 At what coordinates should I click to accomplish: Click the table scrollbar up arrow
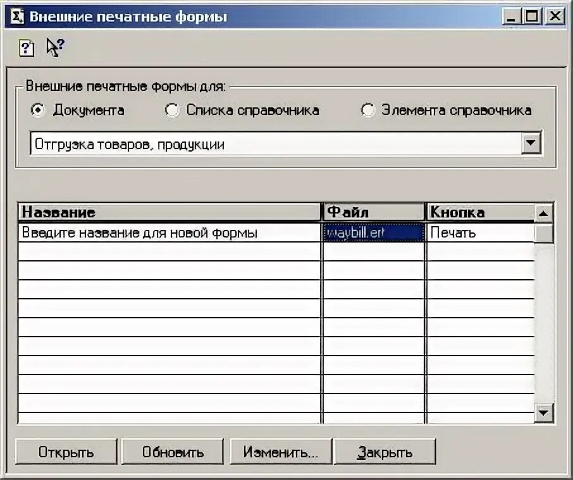click(x=544, y=213)
